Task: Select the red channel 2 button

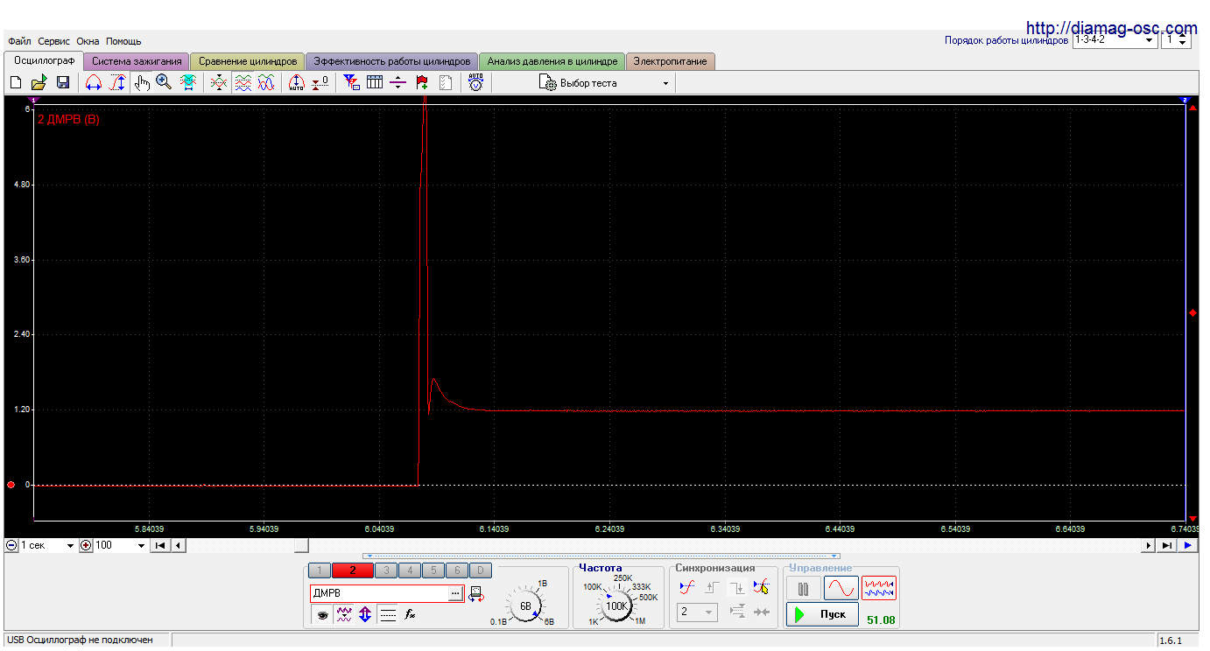Action: click(x=353, y=570)
